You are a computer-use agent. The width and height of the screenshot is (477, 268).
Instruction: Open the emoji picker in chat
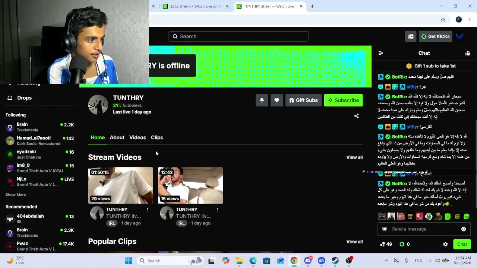[x=464, y=229]
